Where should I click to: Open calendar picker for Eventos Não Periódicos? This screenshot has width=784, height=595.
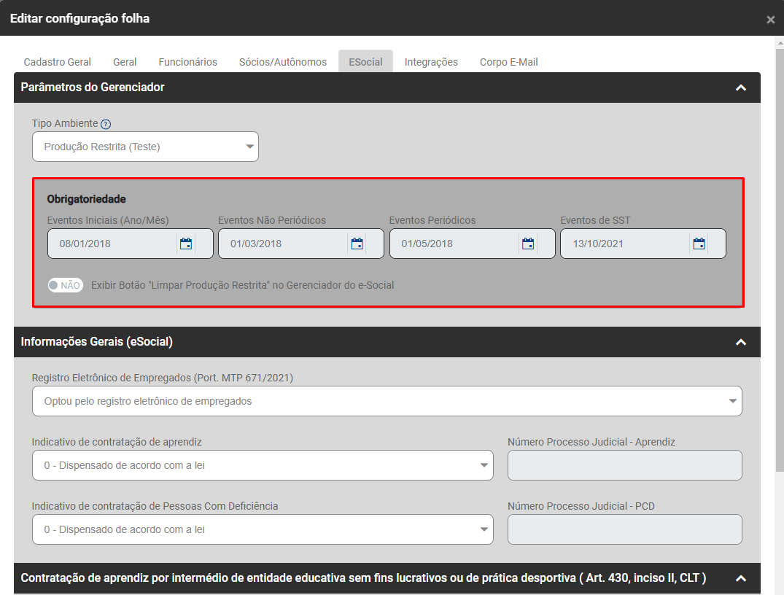click(x=357, y=244)
